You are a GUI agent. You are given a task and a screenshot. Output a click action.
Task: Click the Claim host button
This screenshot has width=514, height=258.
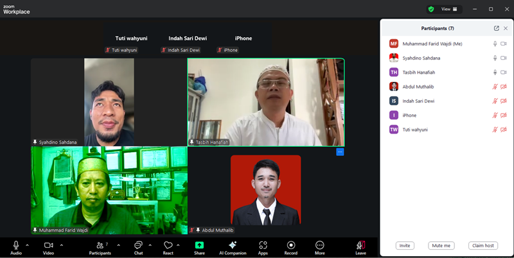click(483, 246)
